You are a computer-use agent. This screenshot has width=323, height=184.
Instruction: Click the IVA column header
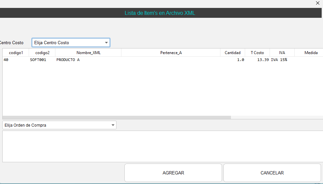[282, 53]
